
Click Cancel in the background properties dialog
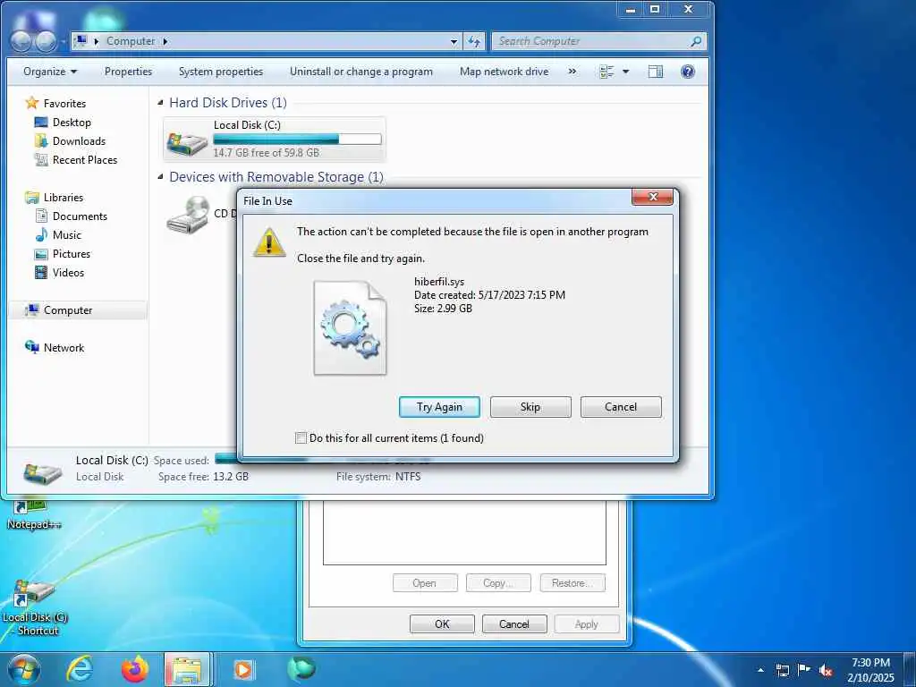click(514, 623)
